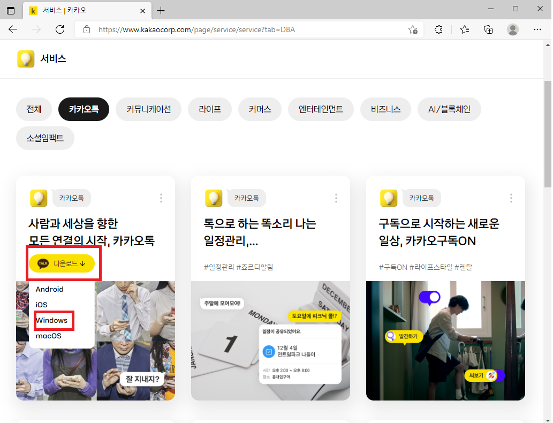Choose iOS from download menu
Viewport: 553px width, 423px height.
(41, 305)
